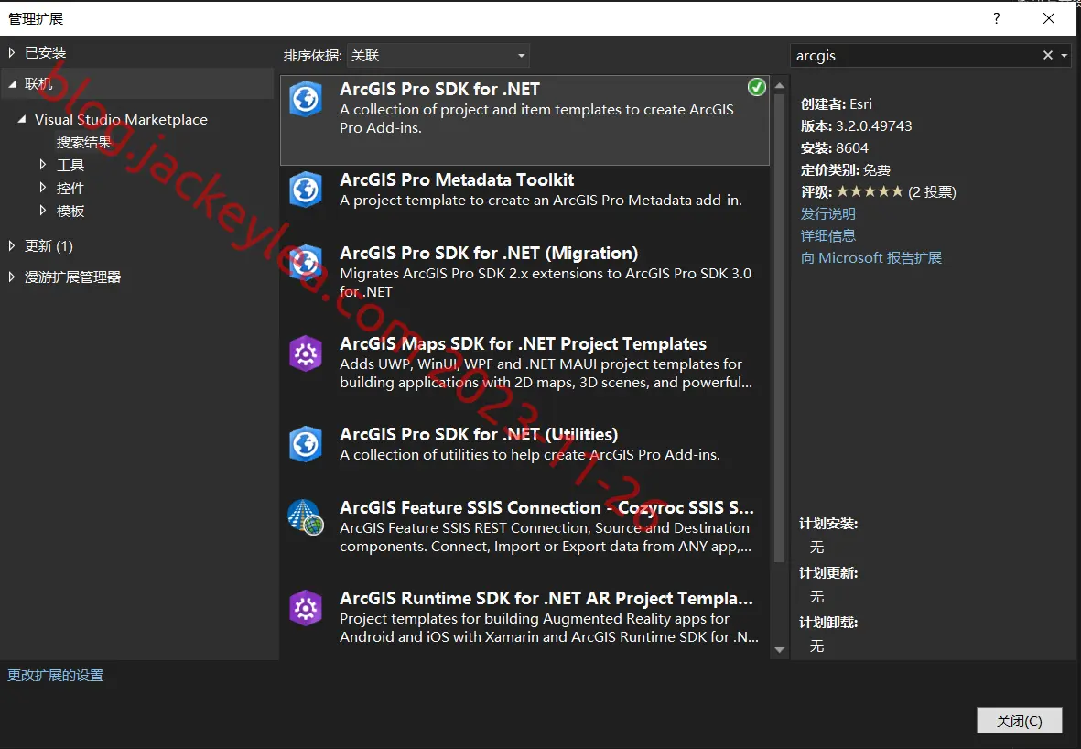Click the ArcGIS Pro SDK Utilities icon
This screenshot has width=1081, height=749.
pos(306,444)
